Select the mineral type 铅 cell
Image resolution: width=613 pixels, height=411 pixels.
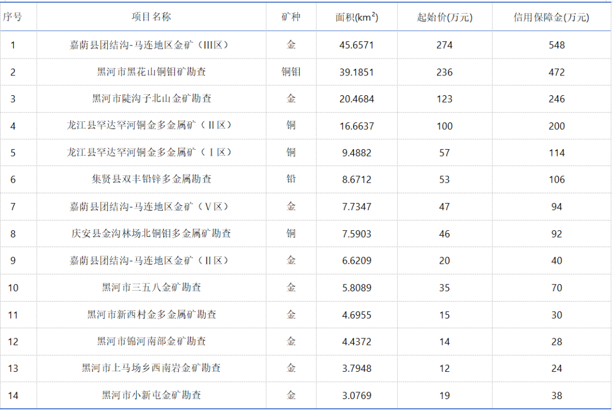[291, 179]
